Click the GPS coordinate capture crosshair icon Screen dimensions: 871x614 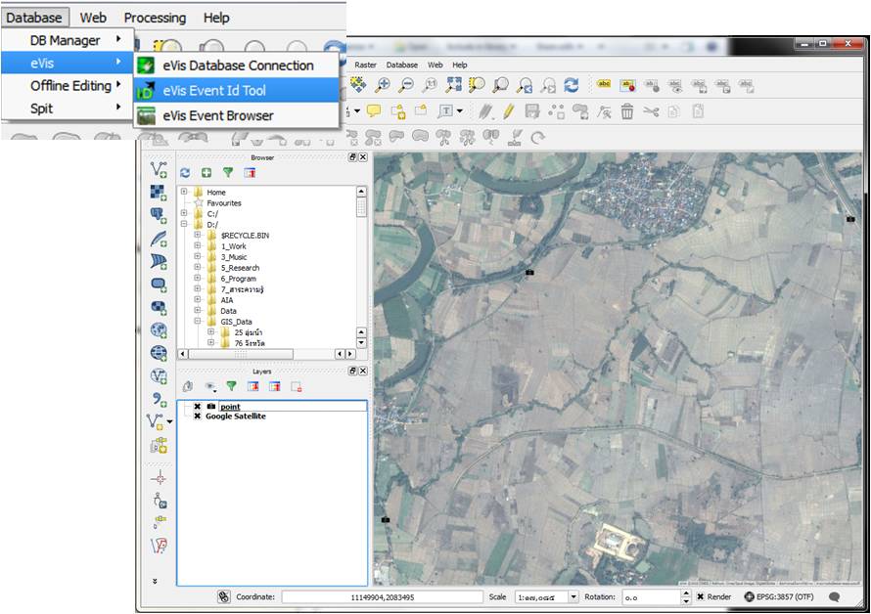point(159,478)
